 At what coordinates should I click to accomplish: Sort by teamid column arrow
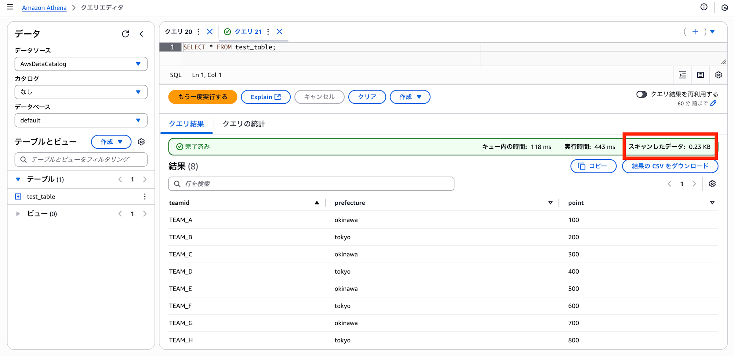(x=317, y=203)
